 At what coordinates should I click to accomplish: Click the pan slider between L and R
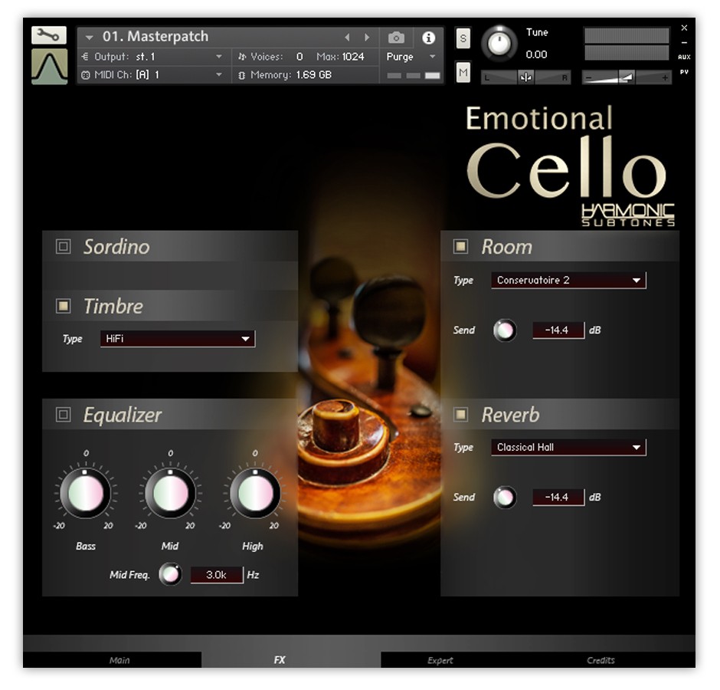point(525,77)
